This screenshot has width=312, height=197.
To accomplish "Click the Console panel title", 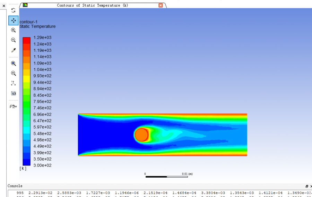I will click(15, 186).
